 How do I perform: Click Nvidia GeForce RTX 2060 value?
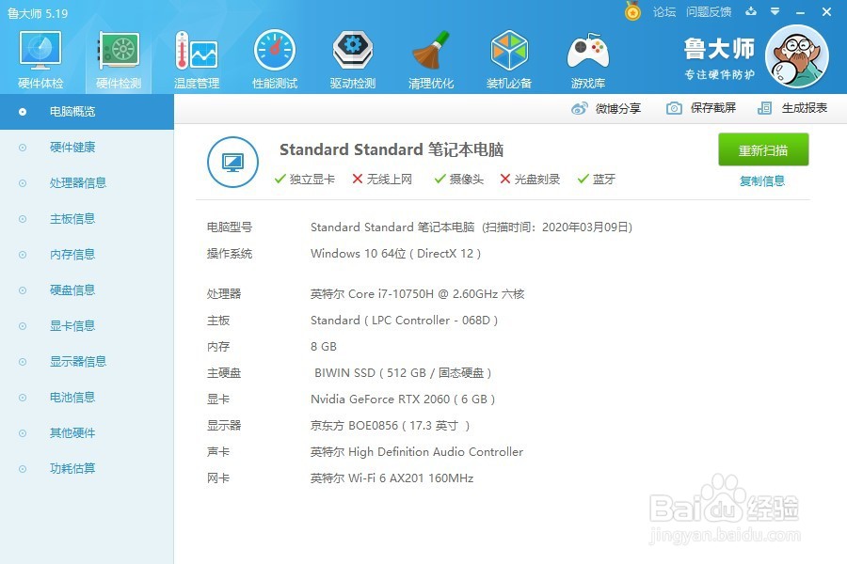coord(403,399)
